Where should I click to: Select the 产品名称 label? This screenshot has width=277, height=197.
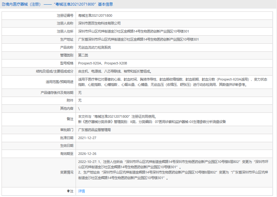pos(67,47)
